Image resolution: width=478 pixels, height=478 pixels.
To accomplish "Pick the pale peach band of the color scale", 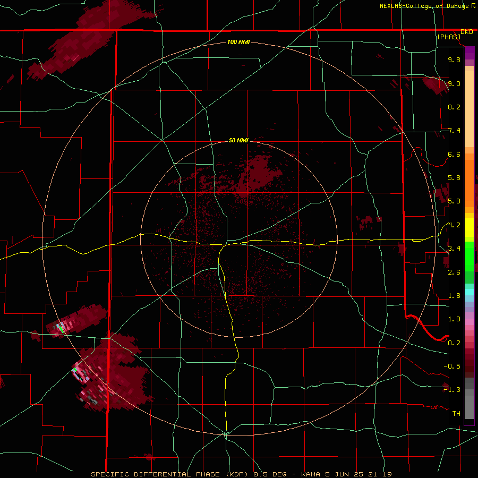I will coord(469,109).
